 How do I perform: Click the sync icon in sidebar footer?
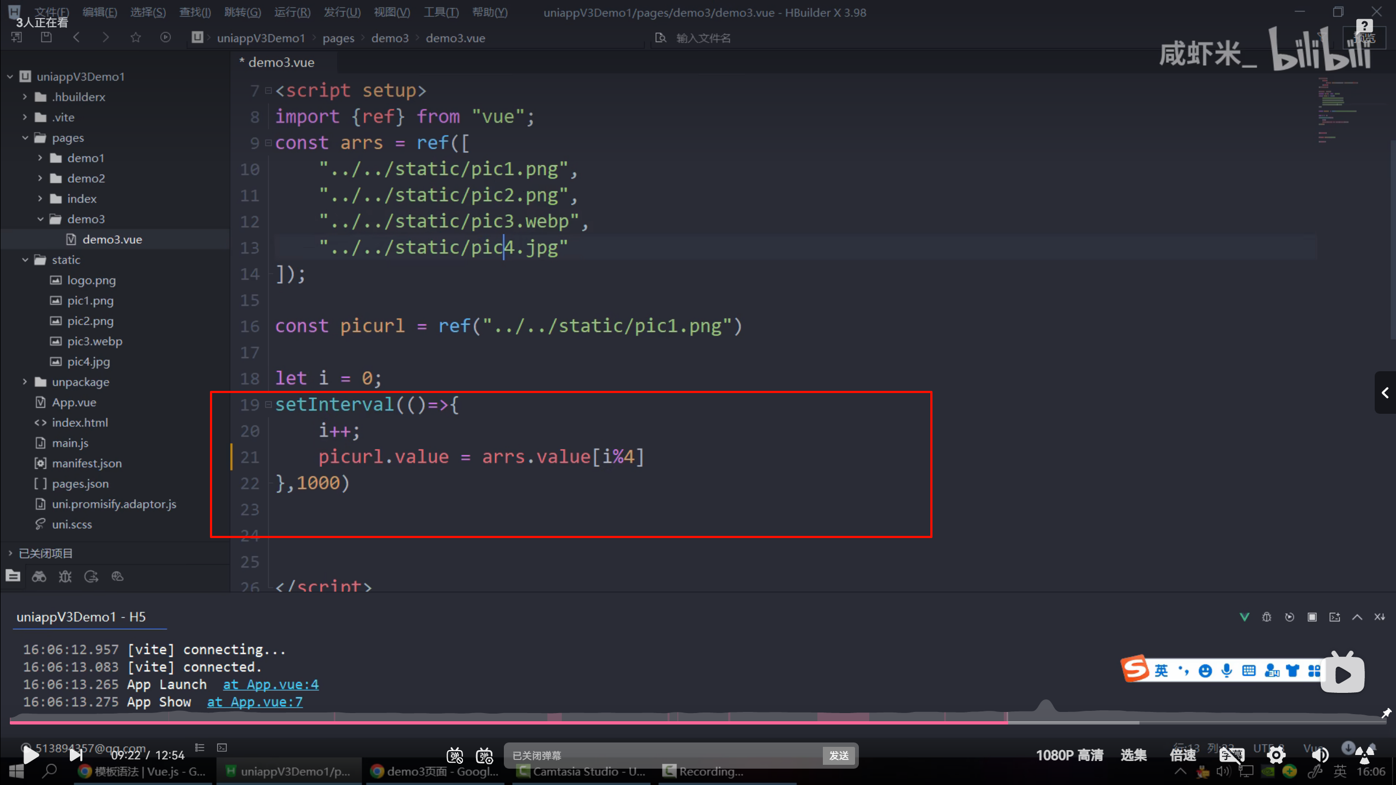[x=91, y=576]
